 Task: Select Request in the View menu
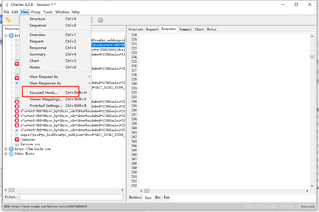point(55,41)
